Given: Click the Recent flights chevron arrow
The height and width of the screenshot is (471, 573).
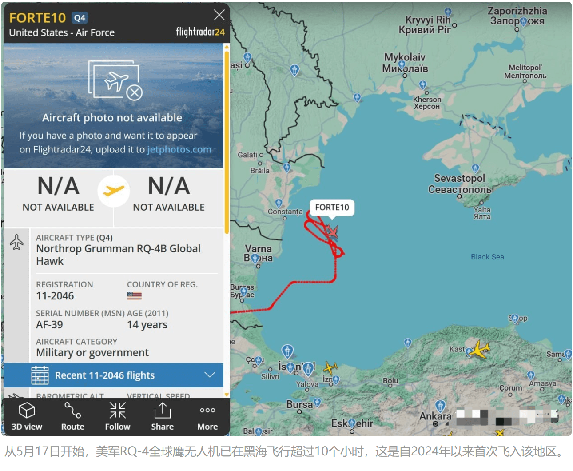Looking at the screenshot, I should pos(210,375).
